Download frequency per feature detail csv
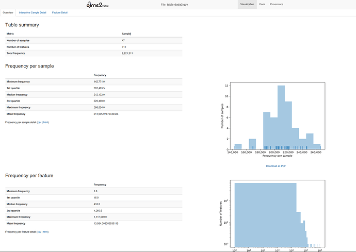The image size is (356, 252). coord(39,232)
